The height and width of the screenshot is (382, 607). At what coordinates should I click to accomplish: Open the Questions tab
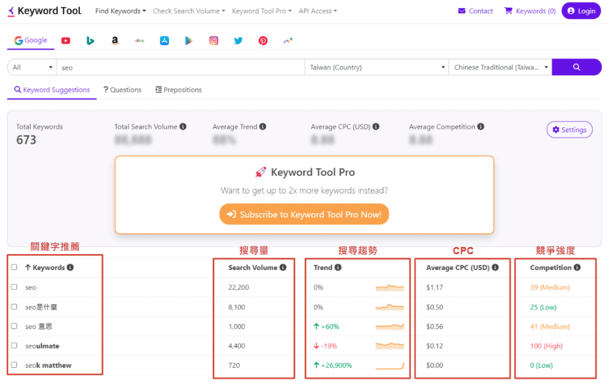click(122, 89)
